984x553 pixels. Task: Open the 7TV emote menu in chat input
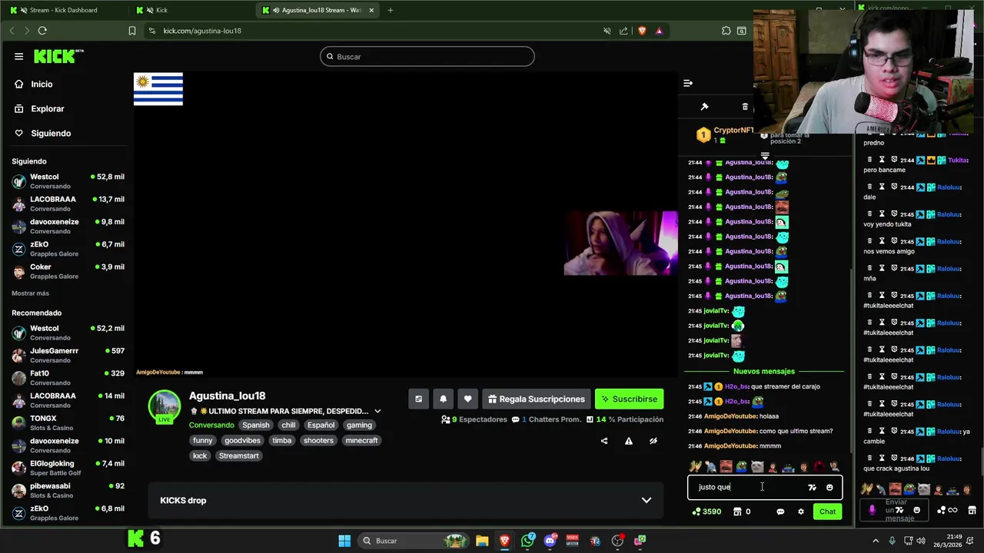812,487
